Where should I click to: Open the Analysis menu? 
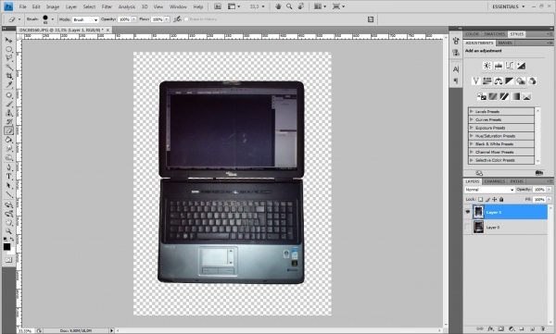click(127, 6)
